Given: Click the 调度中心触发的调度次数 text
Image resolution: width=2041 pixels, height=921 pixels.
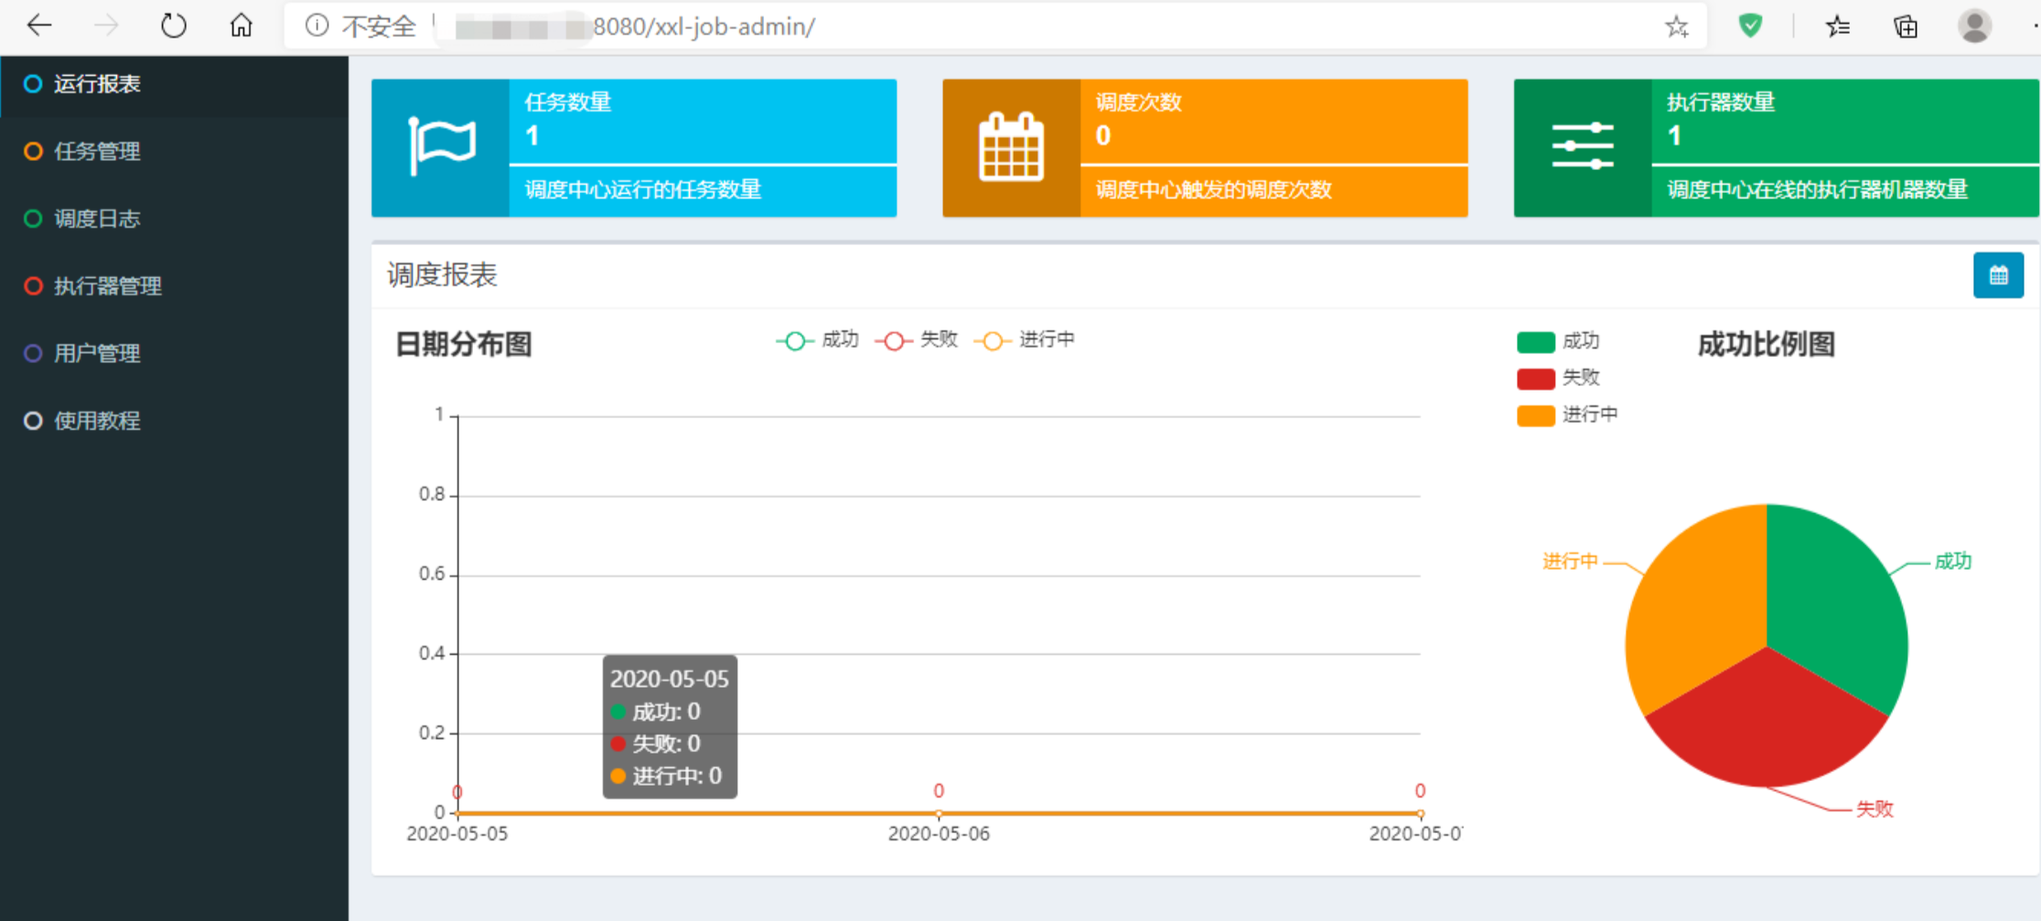Looking at the screenshot, I should [x=1214, y=190].
